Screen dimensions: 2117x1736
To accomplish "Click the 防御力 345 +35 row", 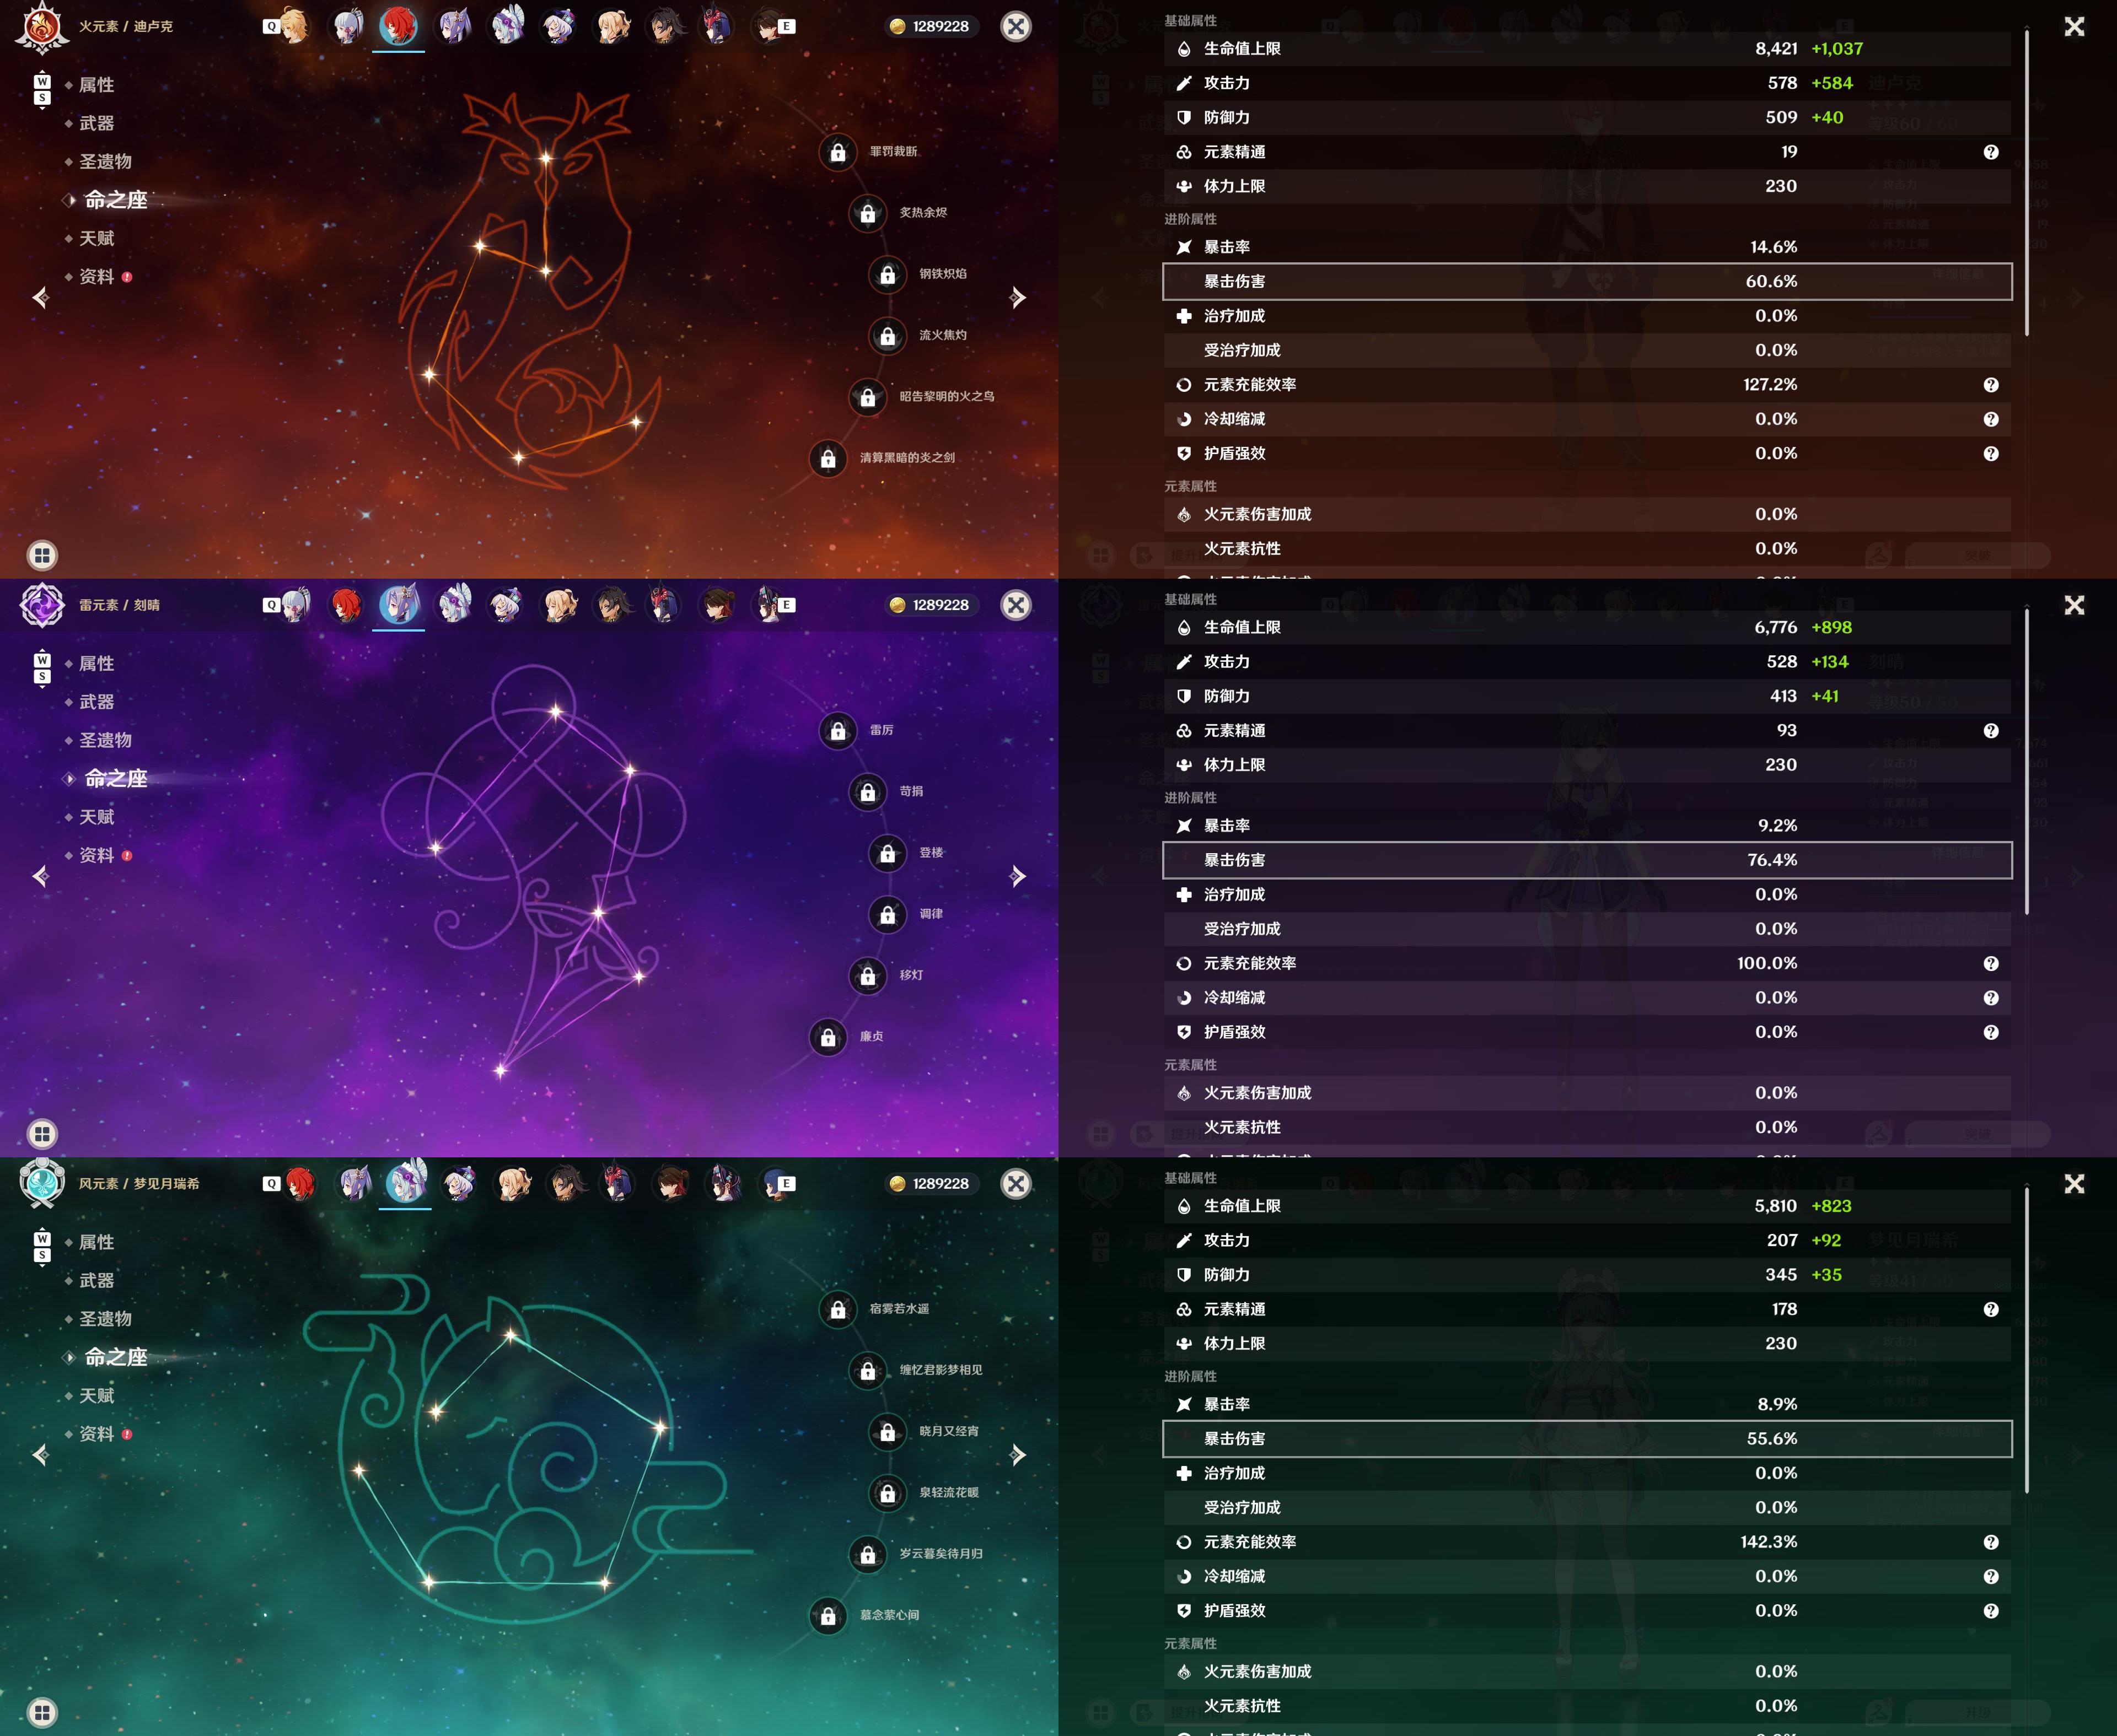I will [x=1587, y=1275].
